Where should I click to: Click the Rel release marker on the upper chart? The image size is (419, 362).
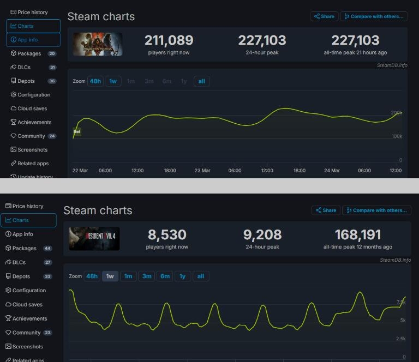(77, 131)
